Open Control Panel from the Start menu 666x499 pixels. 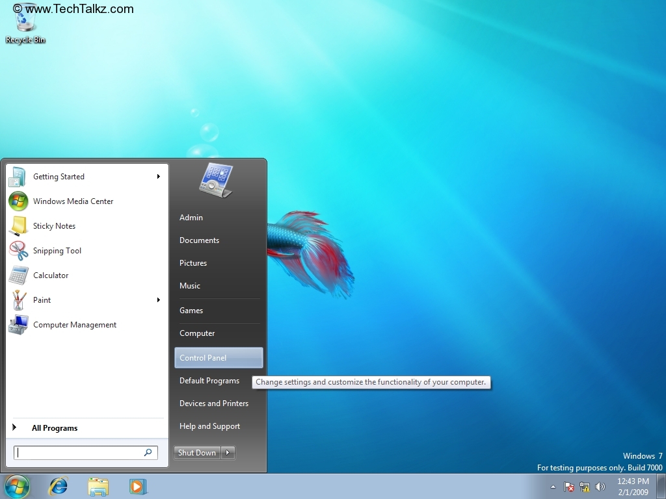[x=202, y=357]
